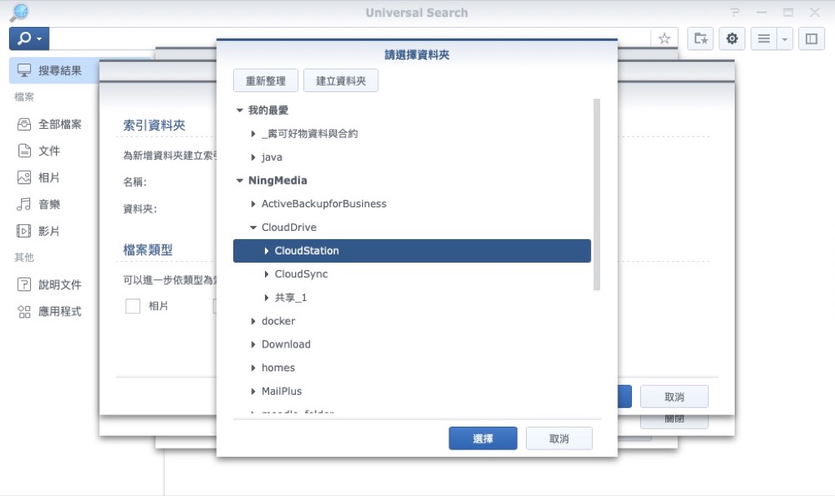Expand the docker folder arrow
Viewport: 835px width, 496px height.
(253, 321)
